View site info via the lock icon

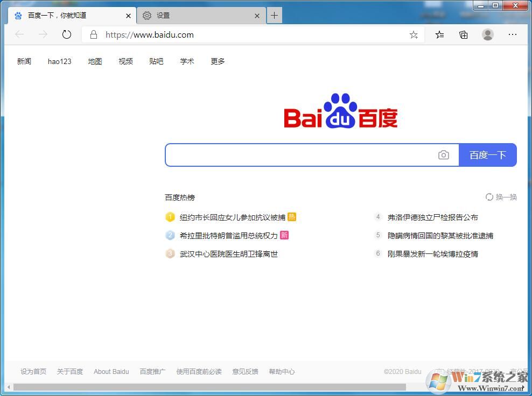tap(94, 34)
